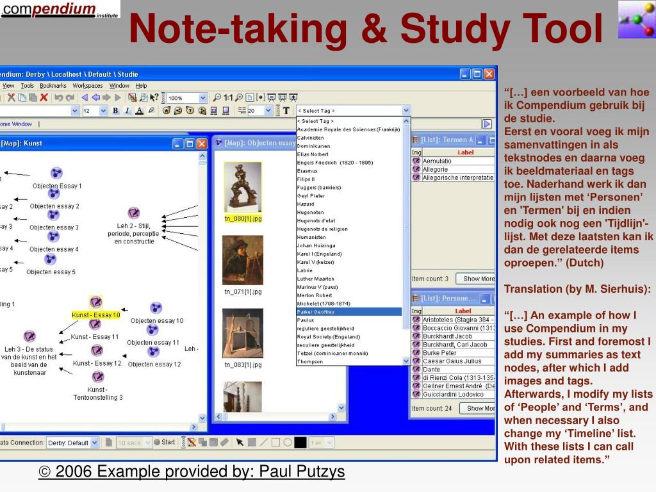Click the blue play triangle in Home Window bar
Image resolution: width=656 pixels, height=492 pixels.
(487, 124)
